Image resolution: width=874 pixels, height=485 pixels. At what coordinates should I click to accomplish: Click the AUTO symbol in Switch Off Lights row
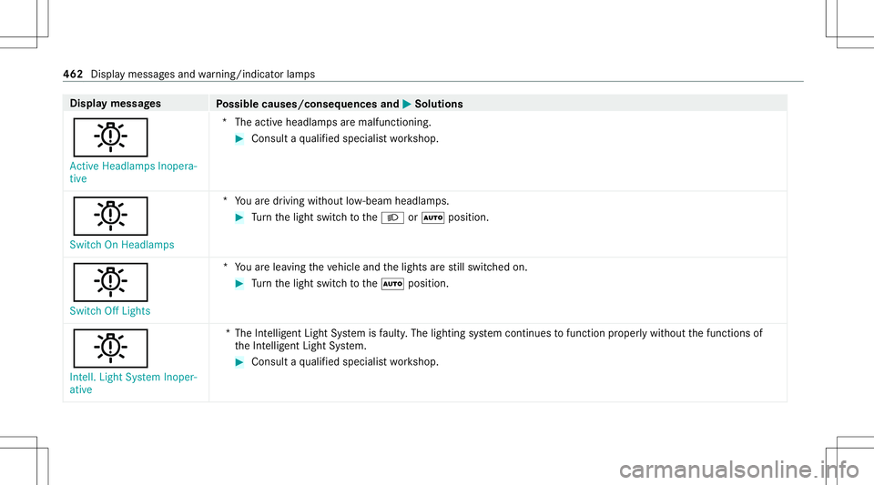(392, 284)
